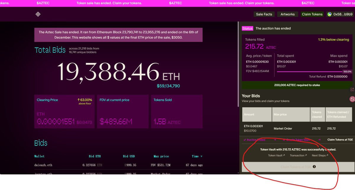Screen dimensions: 355x190
Task: Click the 215.72 value under Tokens cleared
Action: point(316,129)
